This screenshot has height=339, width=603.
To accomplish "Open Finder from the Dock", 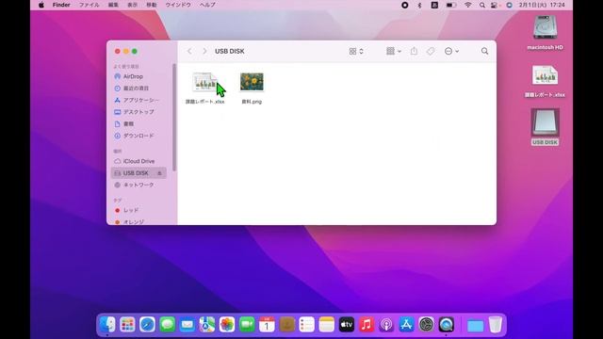I will 107,325.
